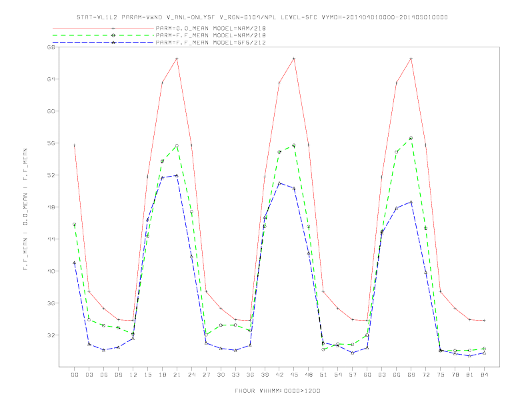Screen dimensions: 528x408
Task: Click x-axis forecast hour label 42
Action: pos(279,375)
